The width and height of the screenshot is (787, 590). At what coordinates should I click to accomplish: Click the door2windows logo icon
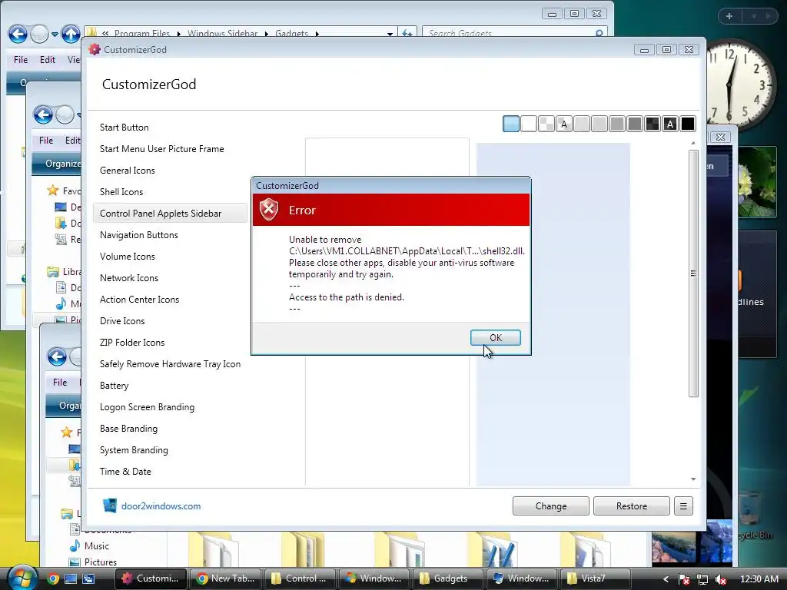point(109,505)
